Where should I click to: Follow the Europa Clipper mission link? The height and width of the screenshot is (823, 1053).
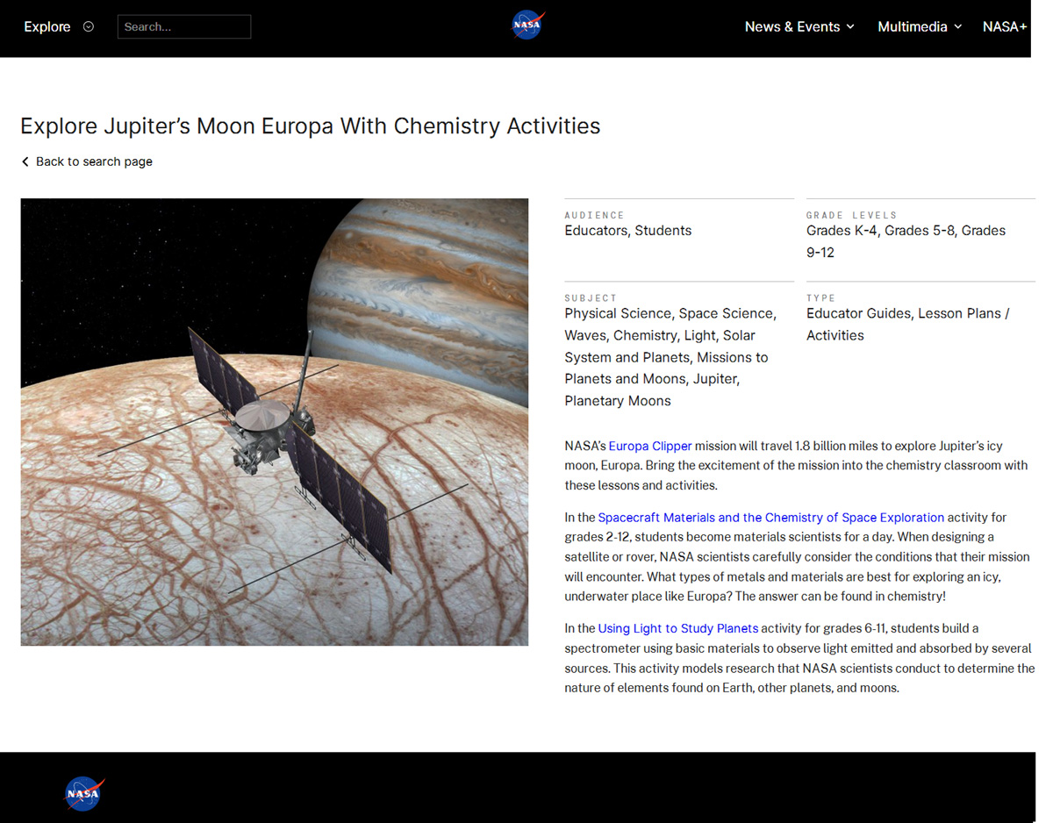coord(650,446)
